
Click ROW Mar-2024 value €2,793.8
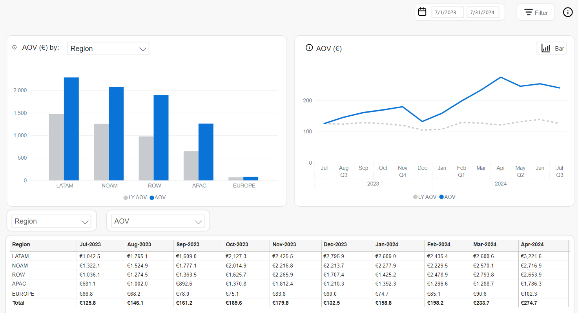click(x=484, y=275)
